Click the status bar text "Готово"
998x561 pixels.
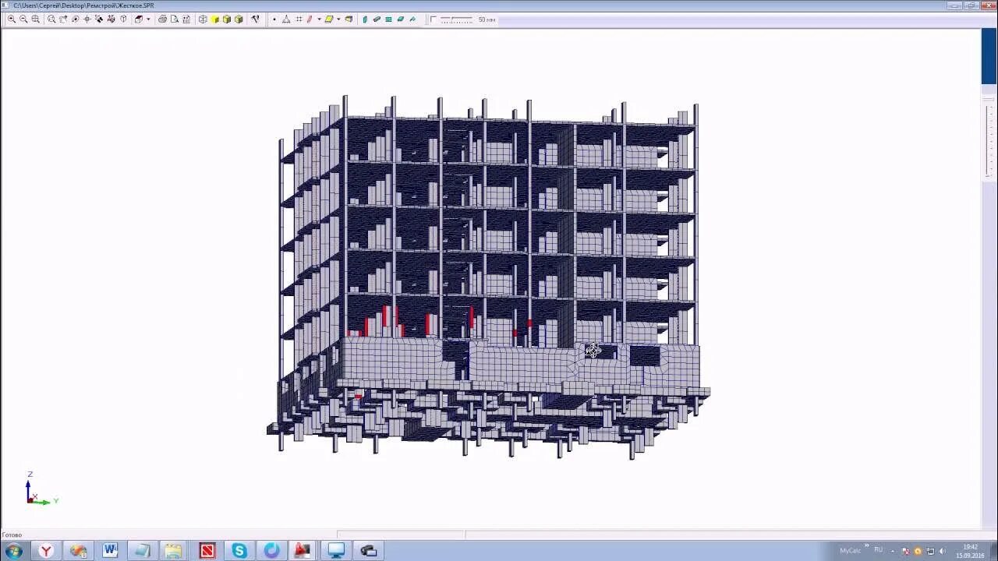12,535
